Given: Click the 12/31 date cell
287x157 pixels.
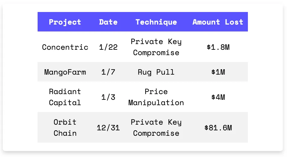Looking at the screenshot, I should click(108, 128).
